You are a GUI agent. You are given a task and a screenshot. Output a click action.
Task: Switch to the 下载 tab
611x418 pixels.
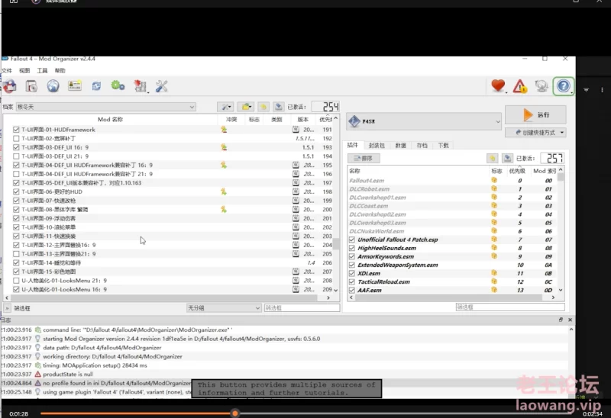point(443,145)
